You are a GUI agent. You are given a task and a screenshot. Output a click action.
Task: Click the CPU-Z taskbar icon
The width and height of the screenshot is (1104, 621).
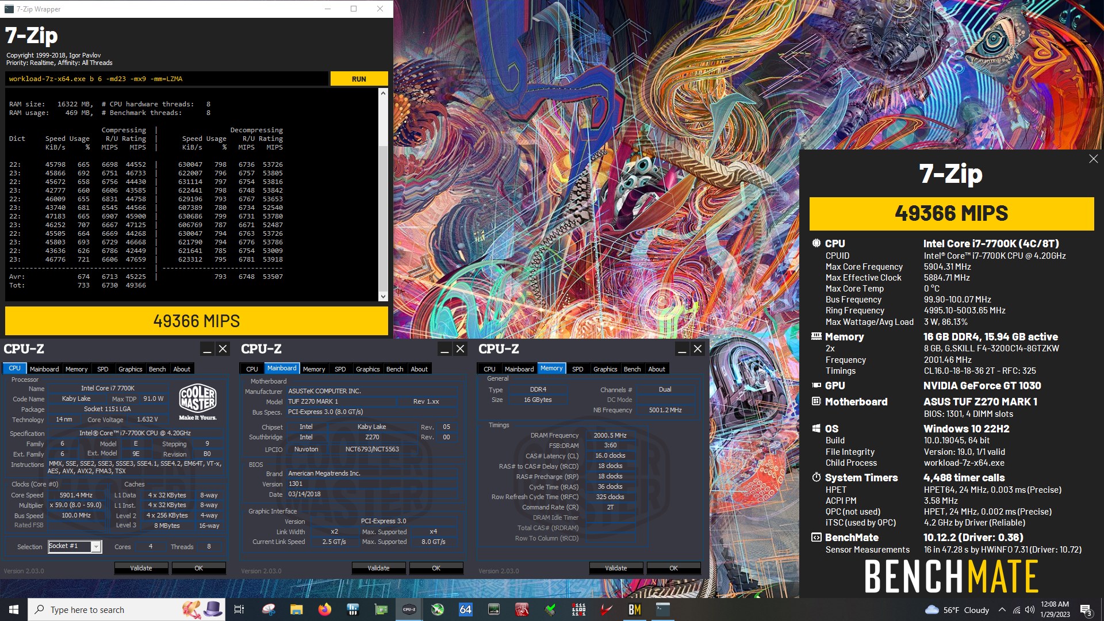[409, 609]
